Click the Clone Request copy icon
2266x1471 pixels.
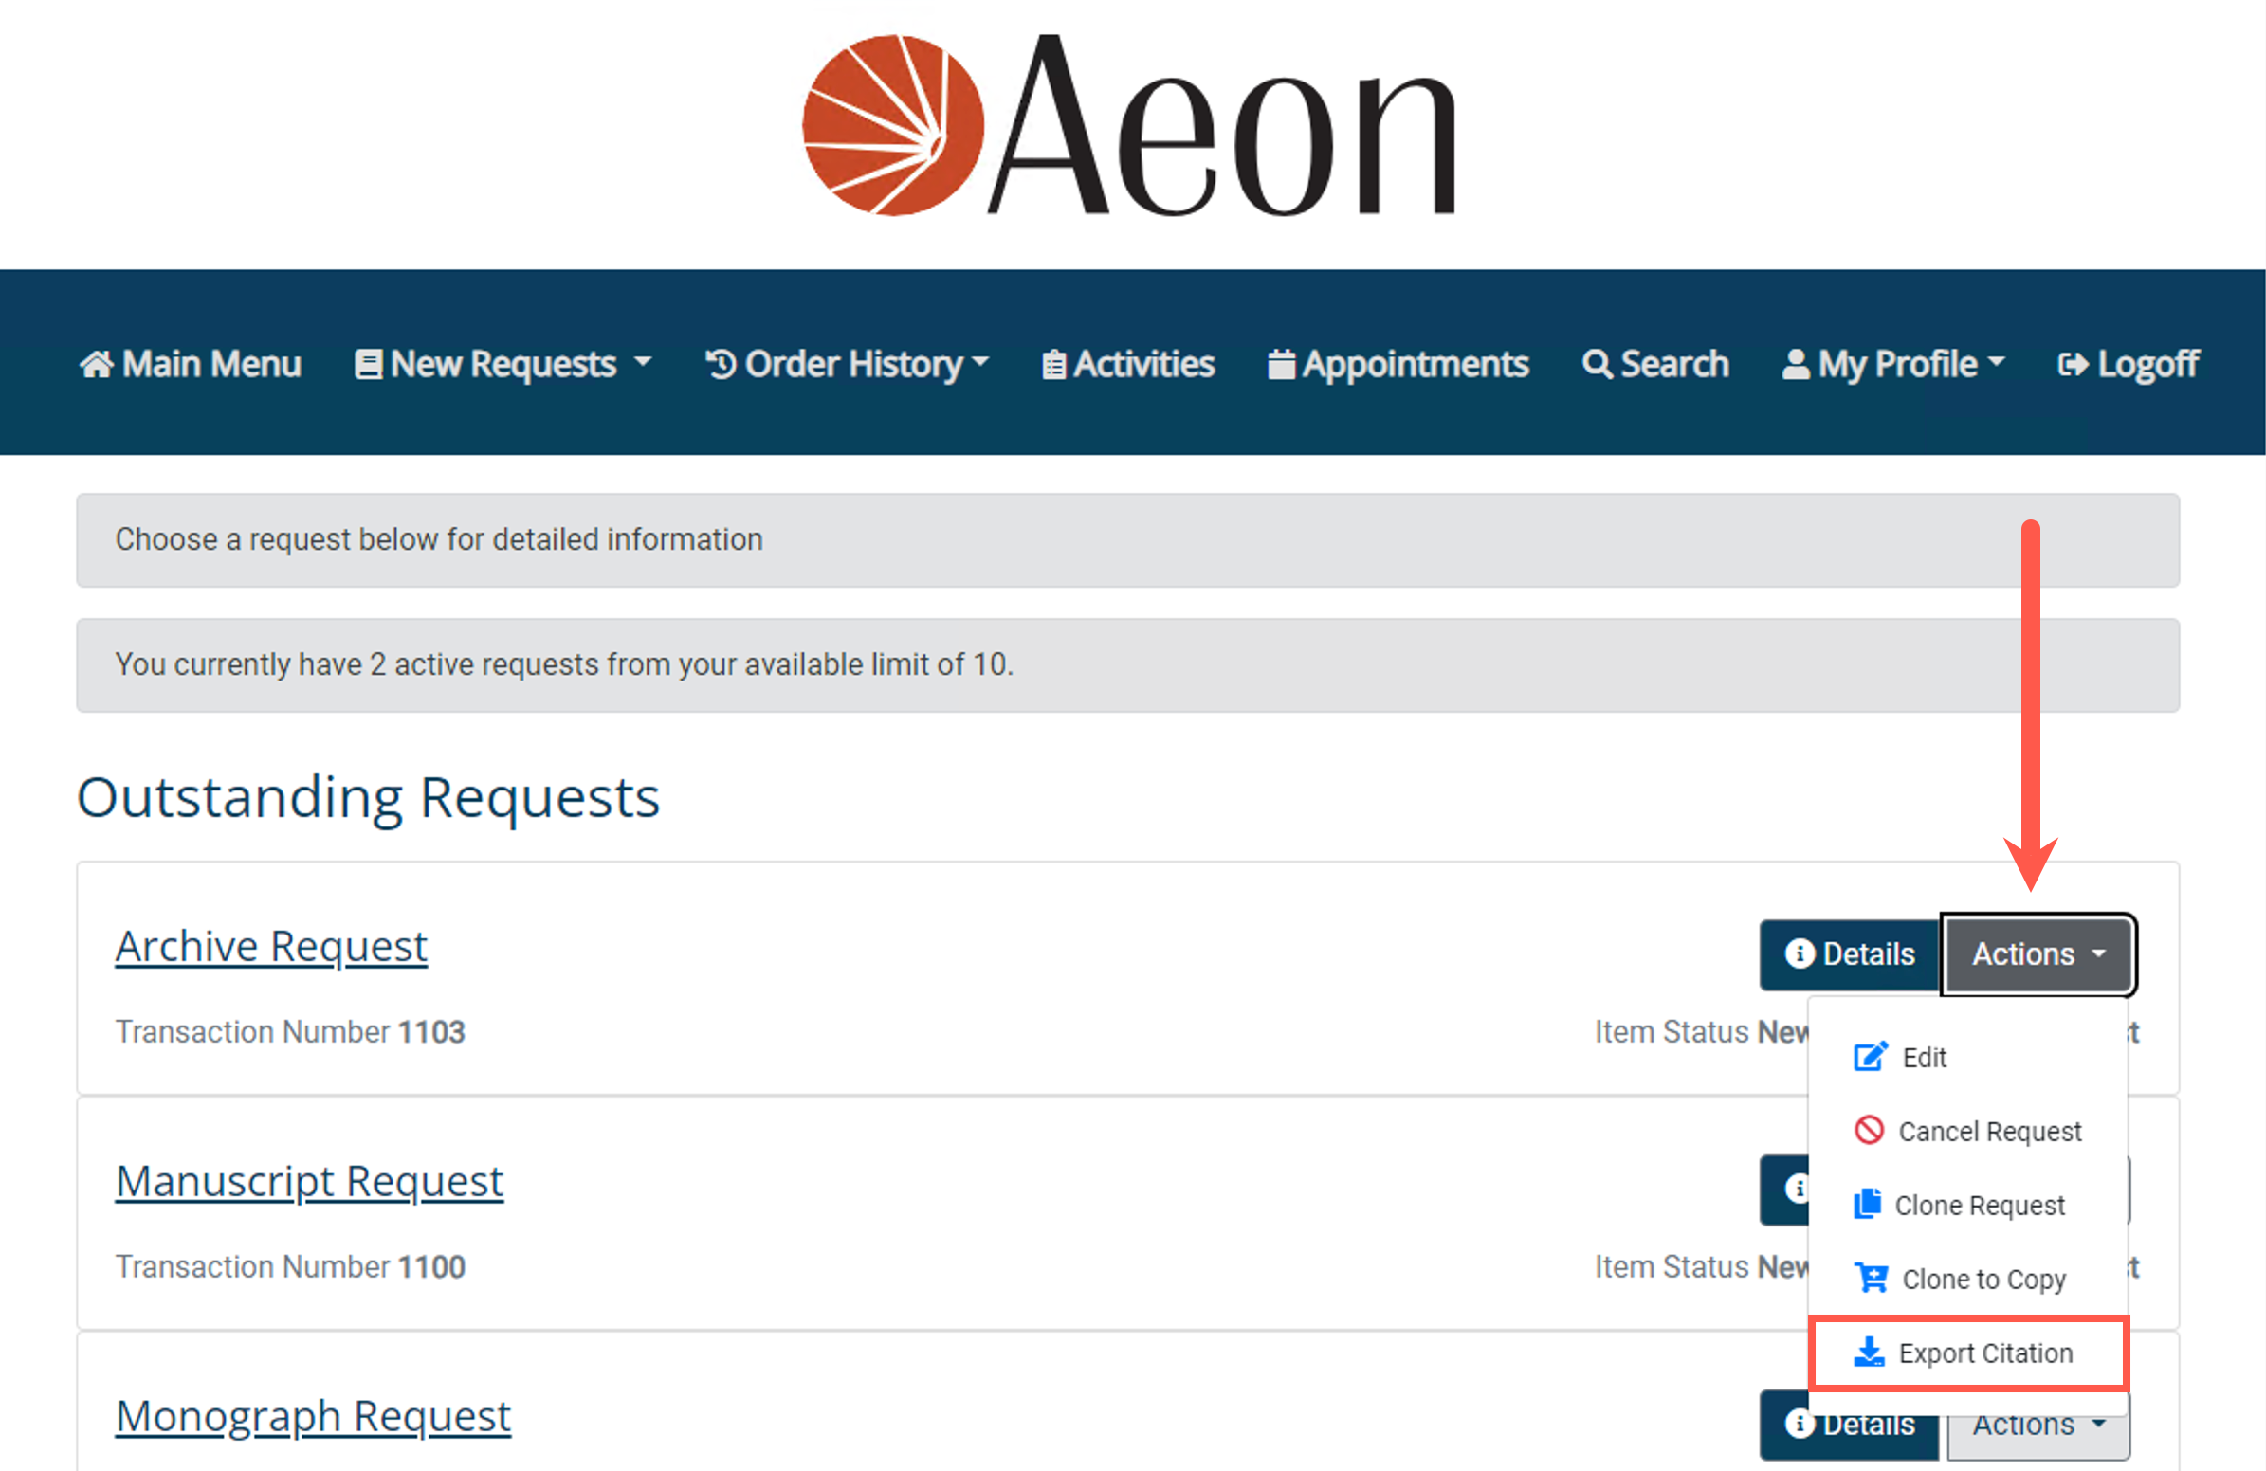click(1868, 1205)
